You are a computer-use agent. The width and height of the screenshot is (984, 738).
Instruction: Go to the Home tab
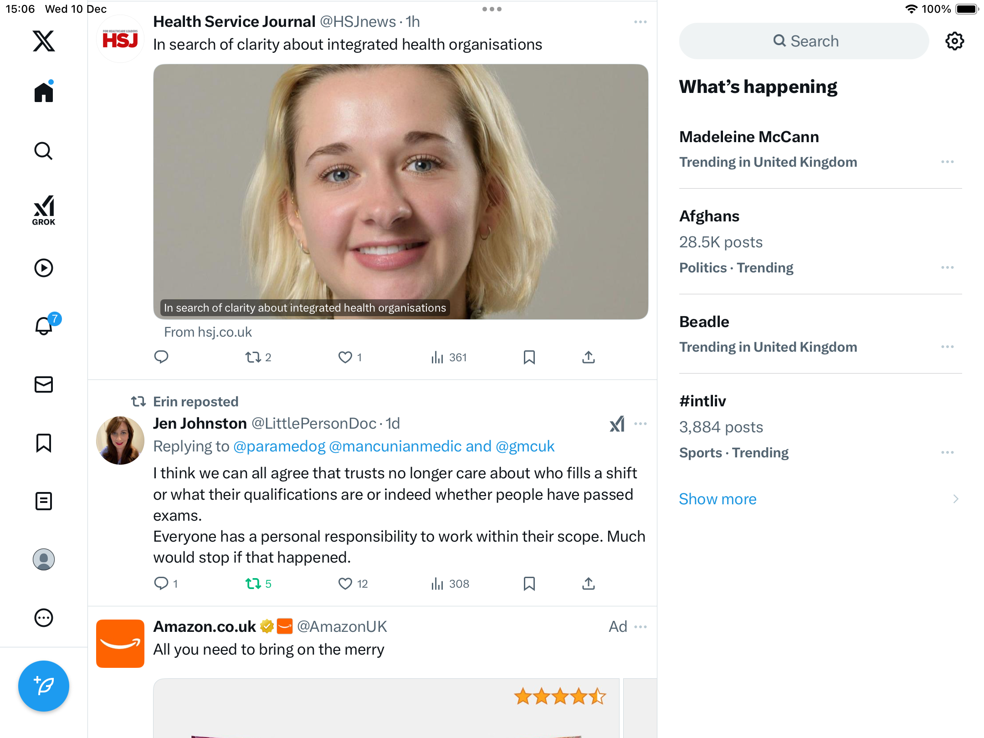click(x=44, y=92)
